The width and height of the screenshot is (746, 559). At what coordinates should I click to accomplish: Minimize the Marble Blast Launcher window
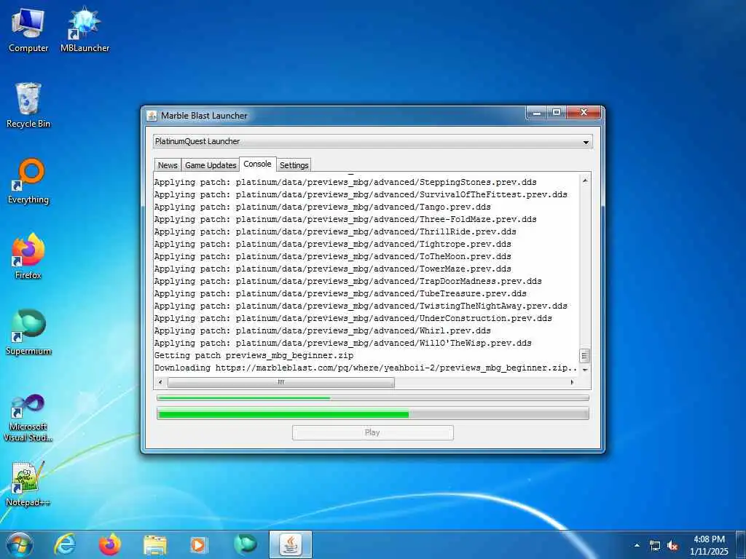537,113
